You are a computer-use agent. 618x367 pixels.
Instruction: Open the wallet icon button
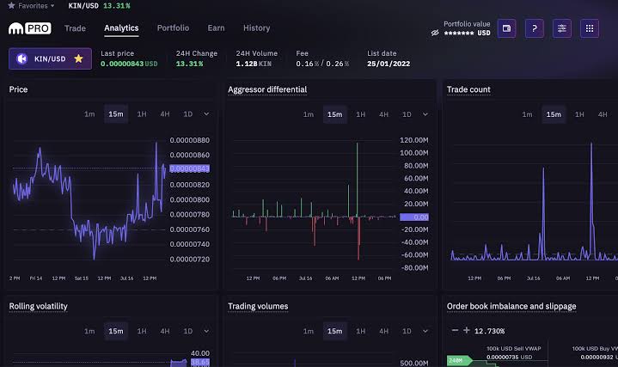tap(506, 28)
